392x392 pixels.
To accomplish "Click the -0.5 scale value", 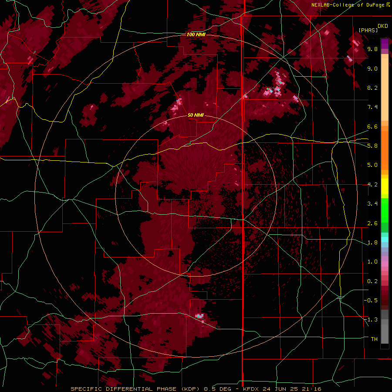I will click(371, 301).
